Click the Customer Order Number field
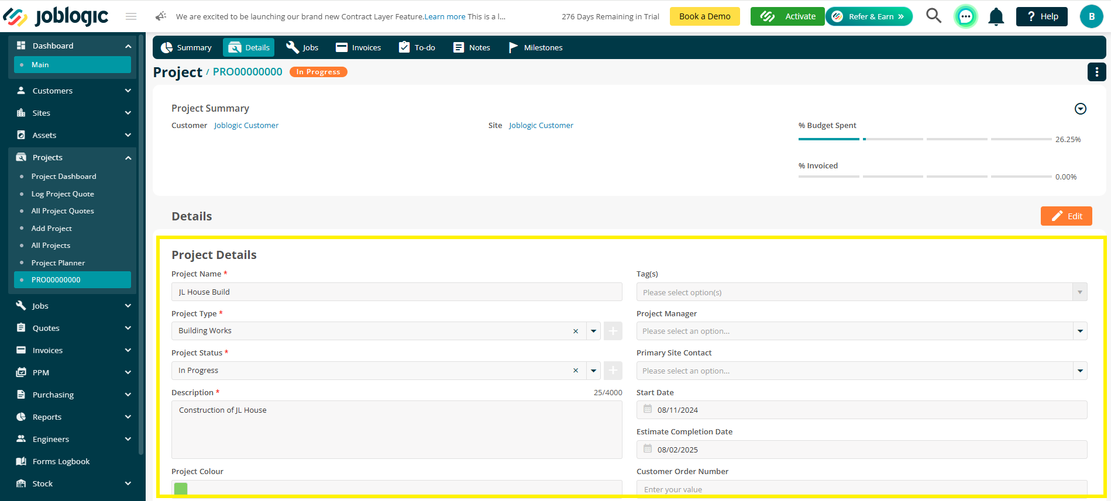This screenshot has height=501, width=1111. pyautogui.click(x=861, y=488)
